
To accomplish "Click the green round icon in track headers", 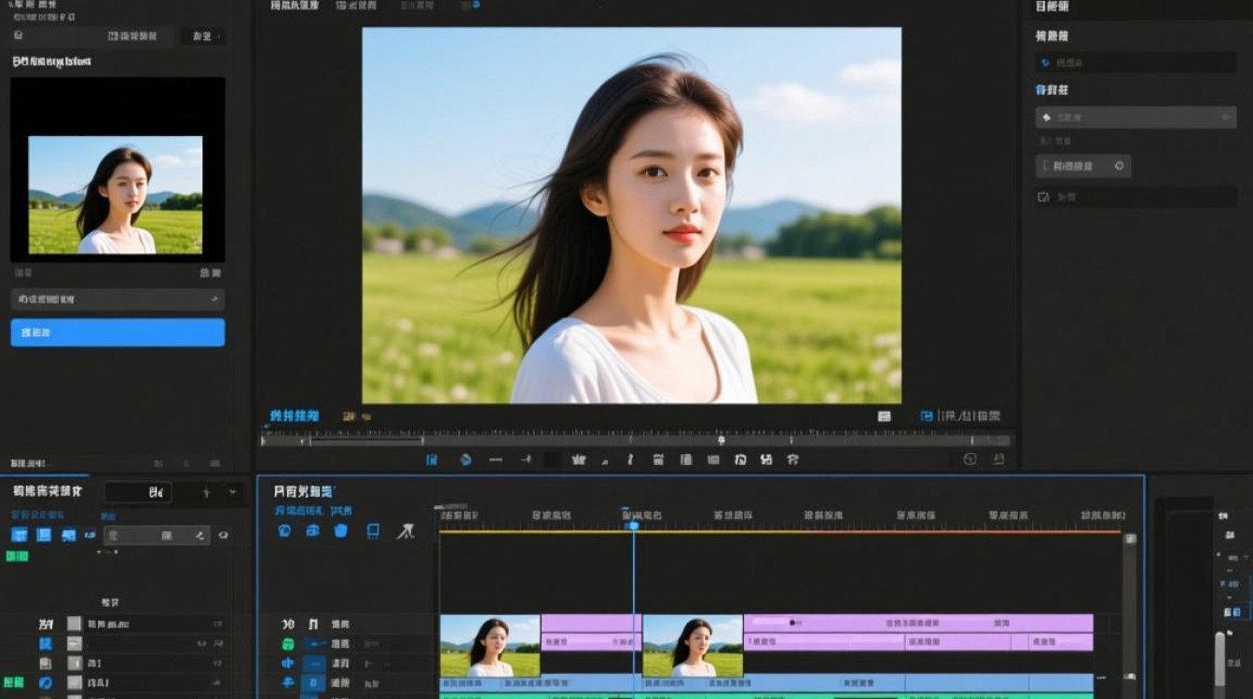I will (x=288, y=644).
